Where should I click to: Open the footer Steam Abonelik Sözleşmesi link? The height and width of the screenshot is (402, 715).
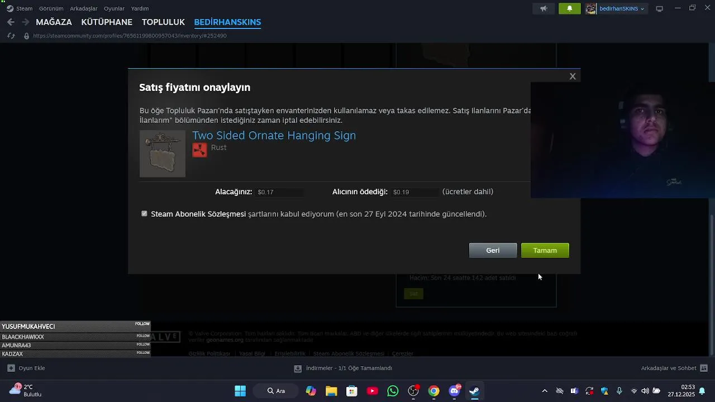(349, 353)
